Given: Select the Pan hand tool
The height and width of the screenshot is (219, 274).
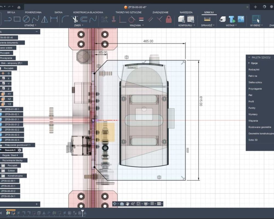Looking at the screenshot, I should [127, 204].
